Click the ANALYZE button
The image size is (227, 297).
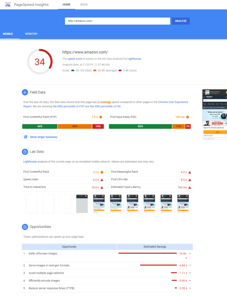click(x=180, y=21)
